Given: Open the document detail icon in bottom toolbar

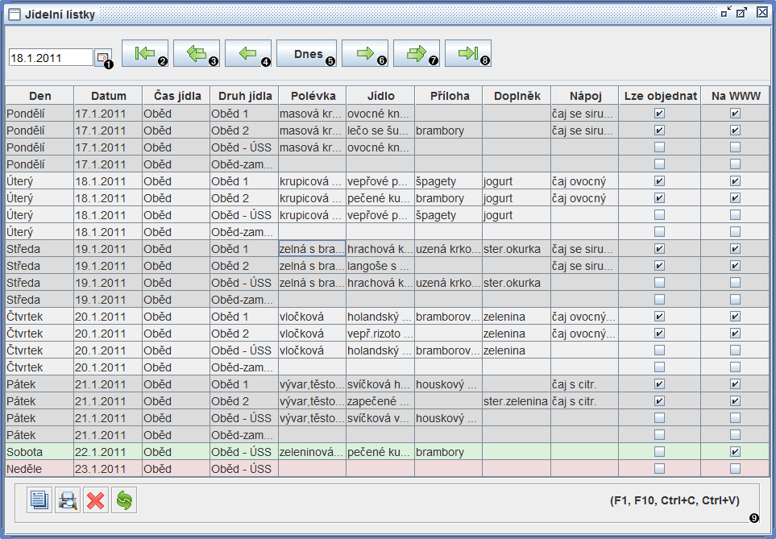Looking at the screenshot, I should click(x=38, y=500).
